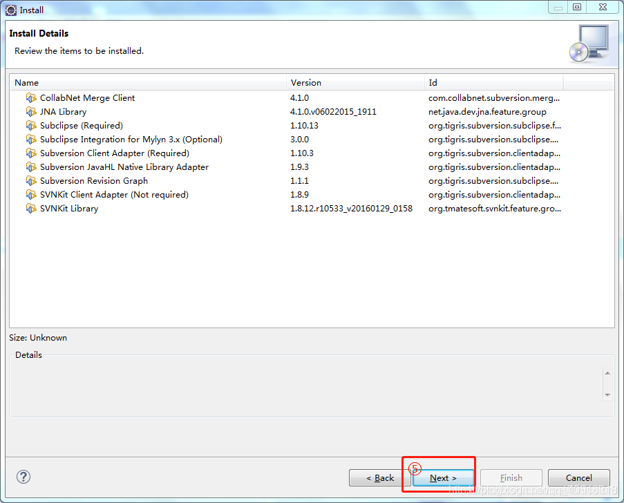The width and height of the screenshot is (624, 503).
Task: Go to the next install step
Action: pyautogui.click(x=443, y=478)
